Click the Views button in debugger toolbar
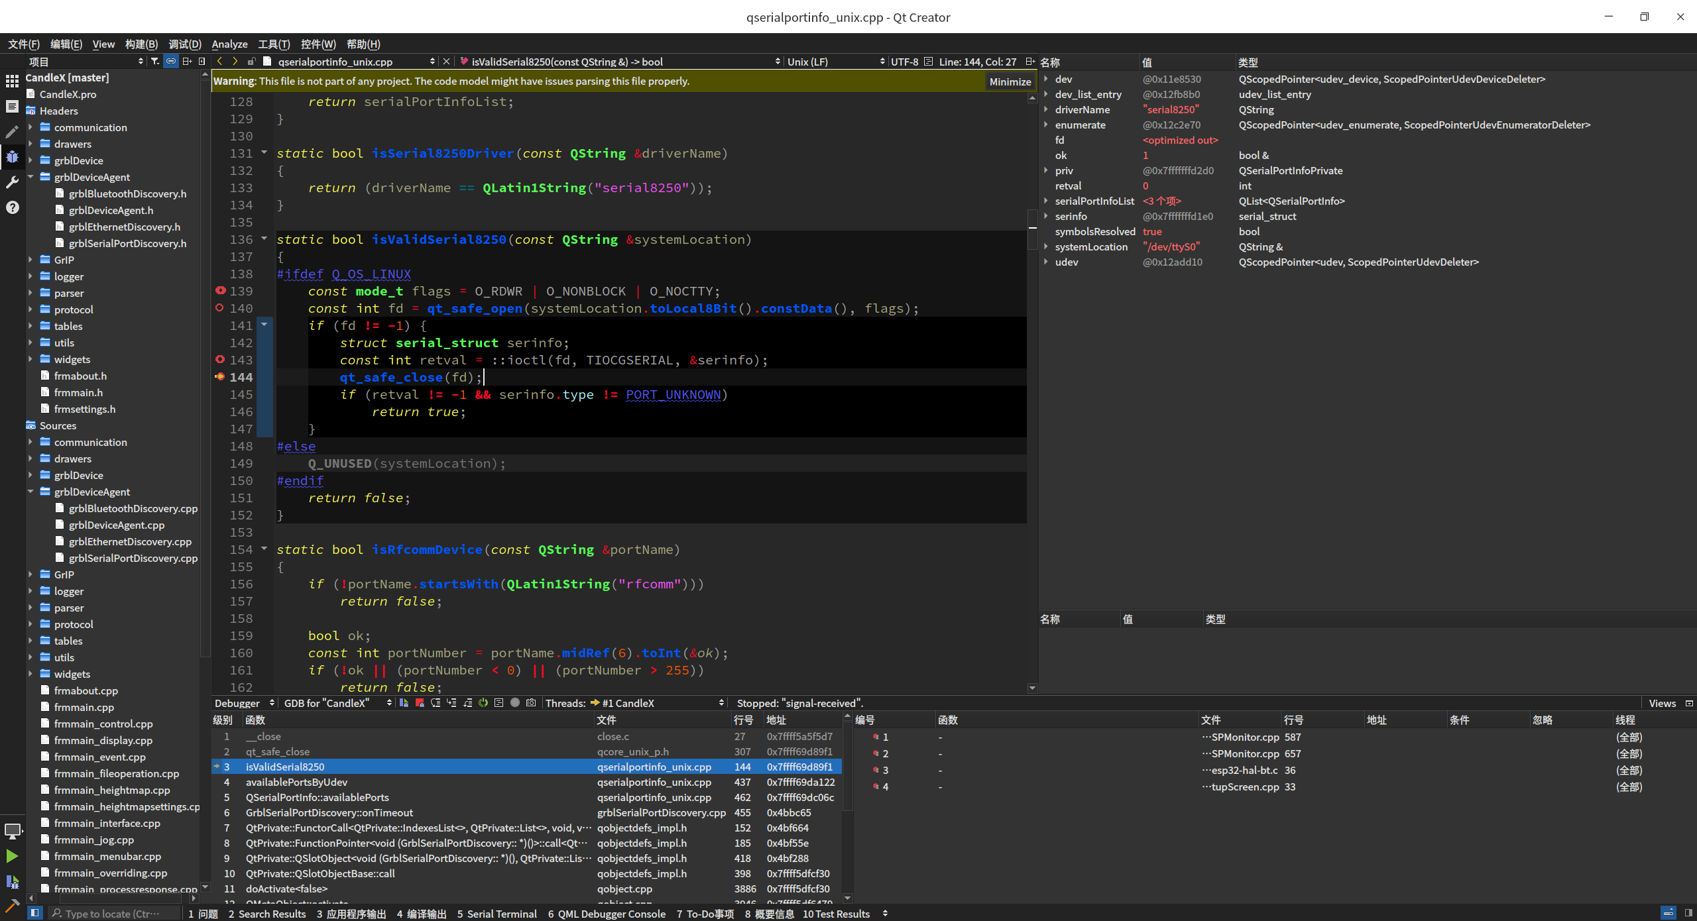This screenshot has width=1697, height=921. 1662,703
